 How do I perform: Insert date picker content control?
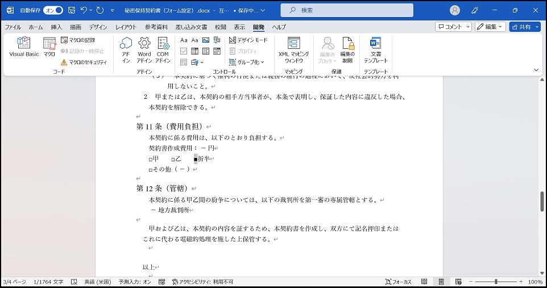[x=217, y=51]
